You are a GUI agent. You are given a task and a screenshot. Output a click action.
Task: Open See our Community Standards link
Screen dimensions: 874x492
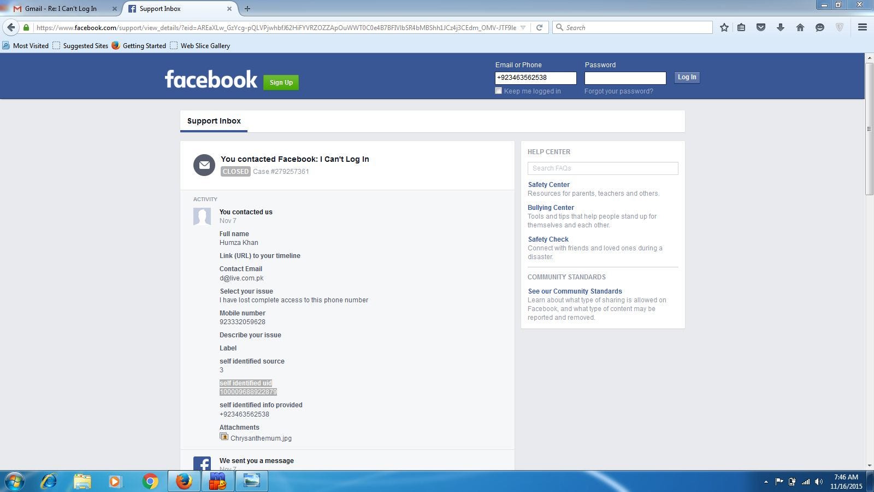(x=575, y=291)
